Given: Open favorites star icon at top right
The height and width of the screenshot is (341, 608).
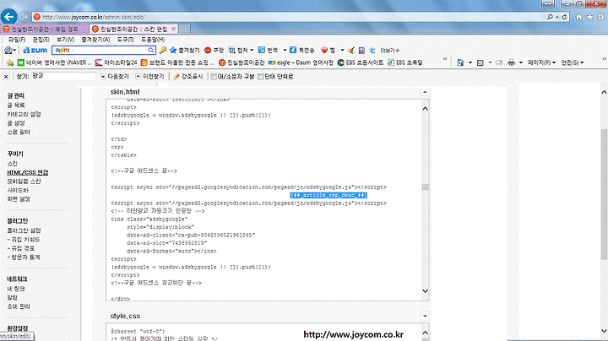Looking at the screenshot, I should [589, 17].
